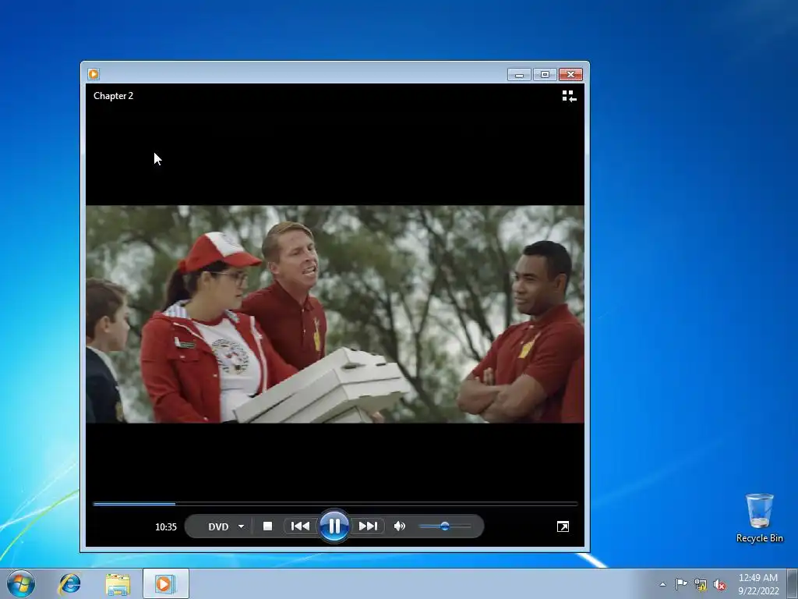Image resolution: width=798 pixels, height=599 pixels.
Task: Switch to Library view icon
Action: tap(569, 96)
